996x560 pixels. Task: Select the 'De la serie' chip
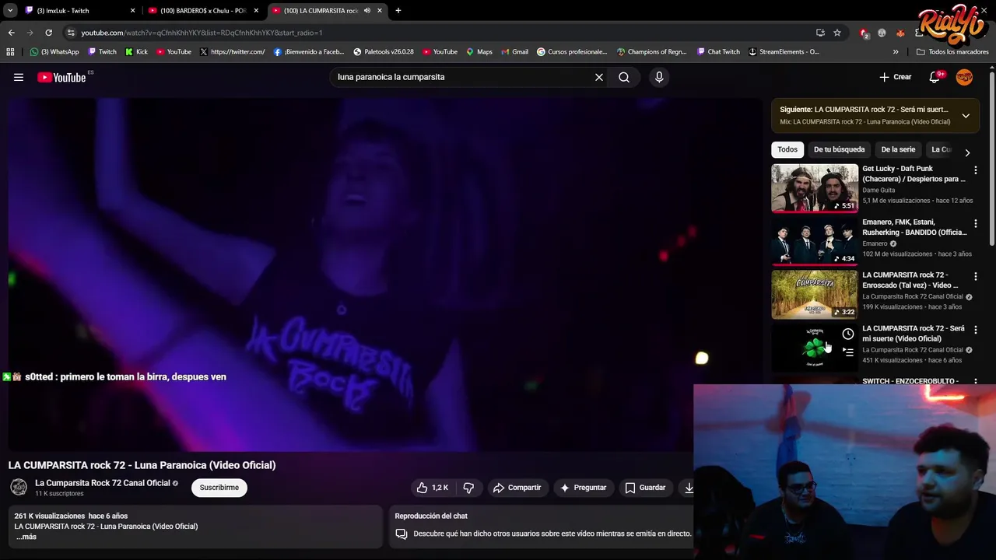coord(898,149)
